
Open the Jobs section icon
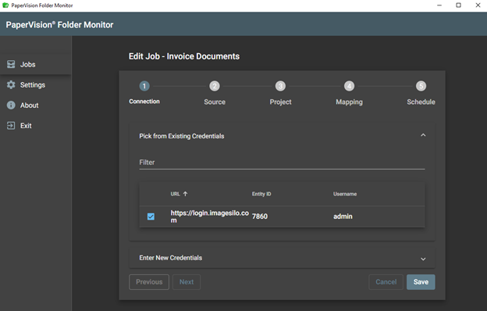11,64
